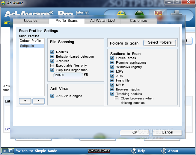The width and height of the screenshot is (196, 155).
Task: Click the Extras plus icon in main window
Action: tap(176, 13)
